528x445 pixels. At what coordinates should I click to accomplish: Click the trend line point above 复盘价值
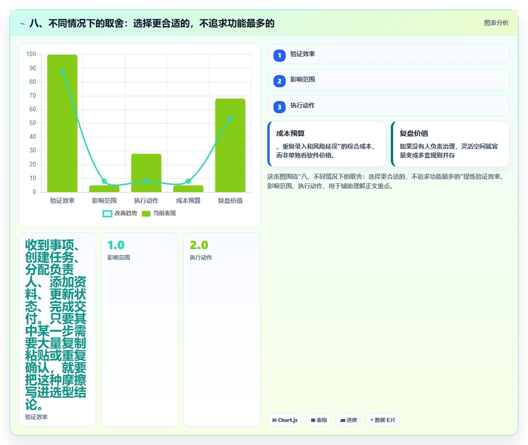click(231, 118)
